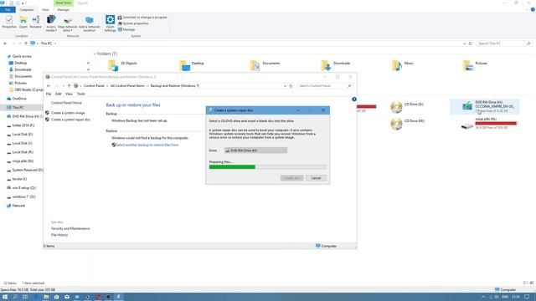Select the moje pliki (N:) drive tile

pyautogui.click(x=489, y=123)
